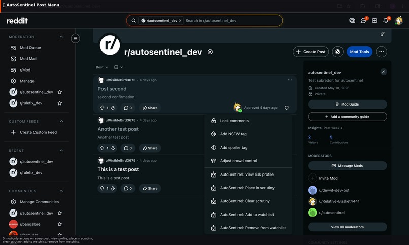Open the advertise icon in header

click(352, 21)
